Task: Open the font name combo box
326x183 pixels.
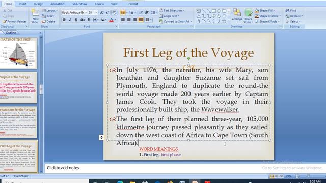Action: tap(74, 12)
